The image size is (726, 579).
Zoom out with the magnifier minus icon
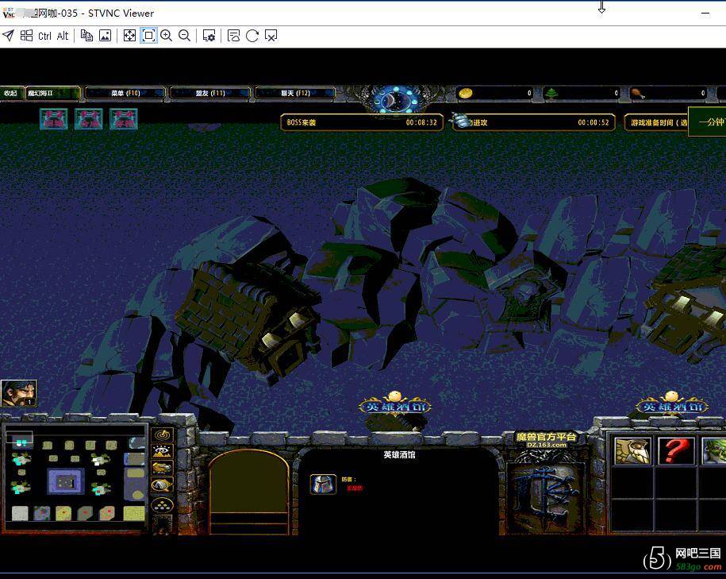pos(184,36)
